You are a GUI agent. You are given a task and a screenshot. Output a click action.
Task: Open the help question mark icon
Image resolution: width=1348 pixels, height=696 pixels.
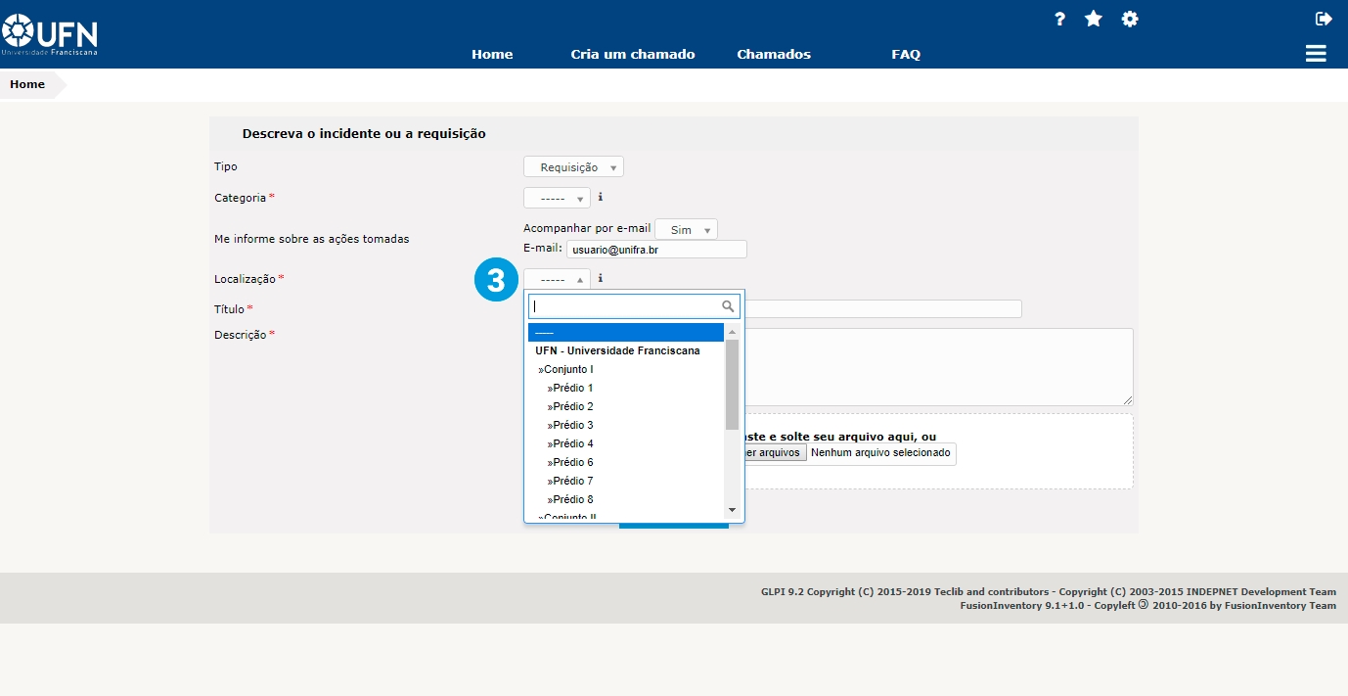1059,19
